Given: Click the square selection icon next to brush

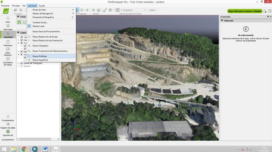Looking at the screenshot, I should click(x=110, y=10).
